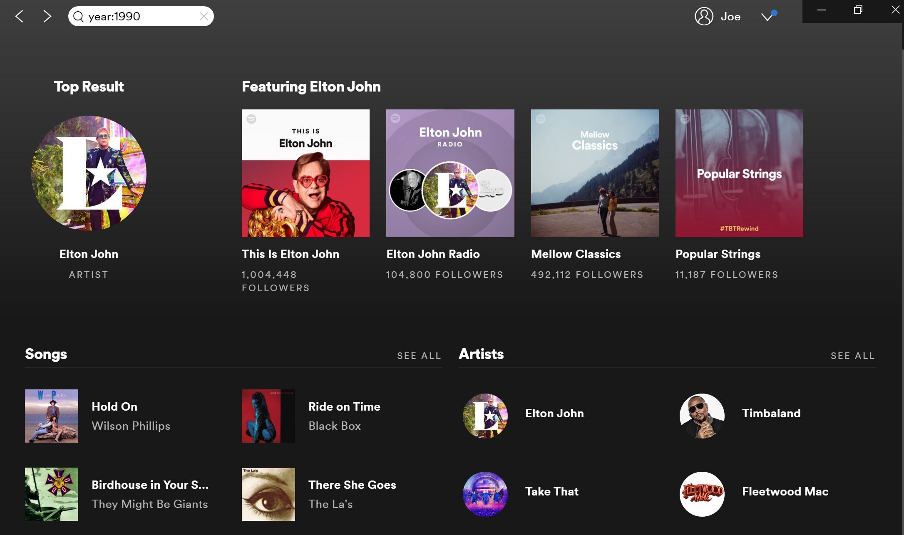Click the Spotify logo on the Popular Strings cover

tap(685, 119)
